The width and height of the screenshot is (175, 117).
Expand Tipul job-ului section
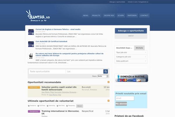tap(131, 52)
